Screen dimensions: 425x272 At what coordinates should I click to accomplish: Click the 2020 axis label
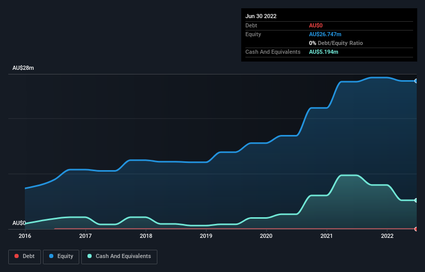click(x=266, y=236)
